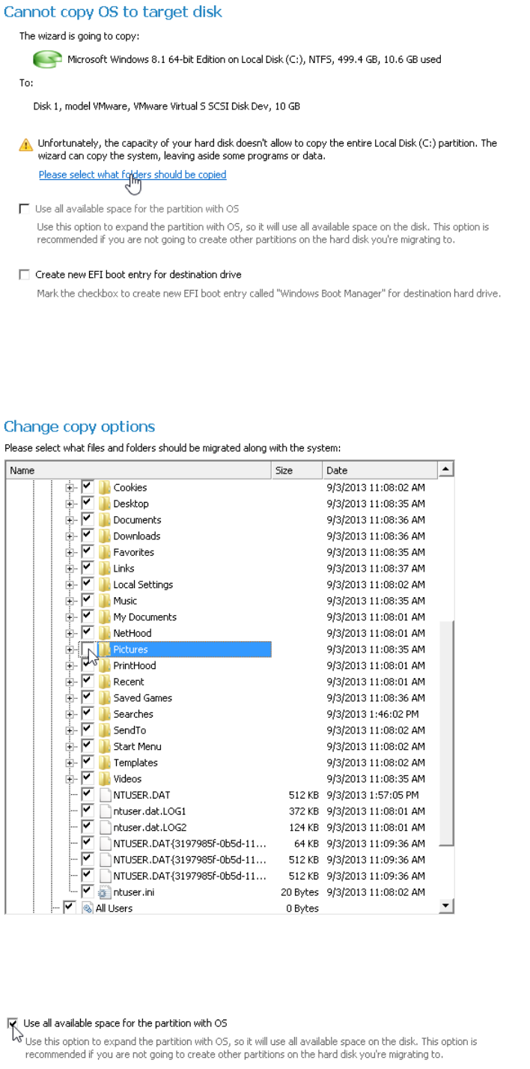This screenshot has height=1069, width=530.
Task: Click the Searches folder icon
Action: tap(105, 714)
